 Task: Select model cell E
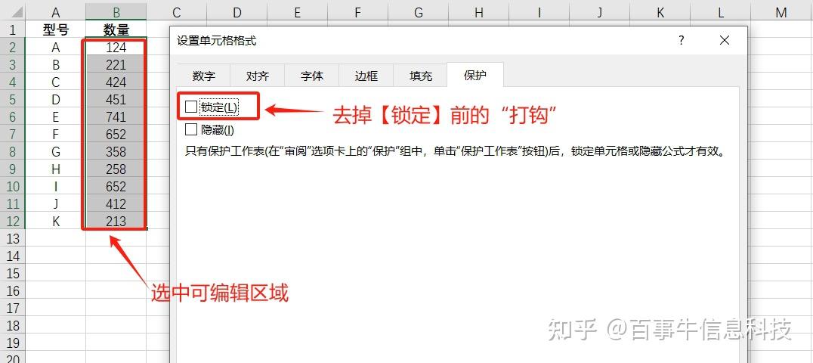point(55,117)
